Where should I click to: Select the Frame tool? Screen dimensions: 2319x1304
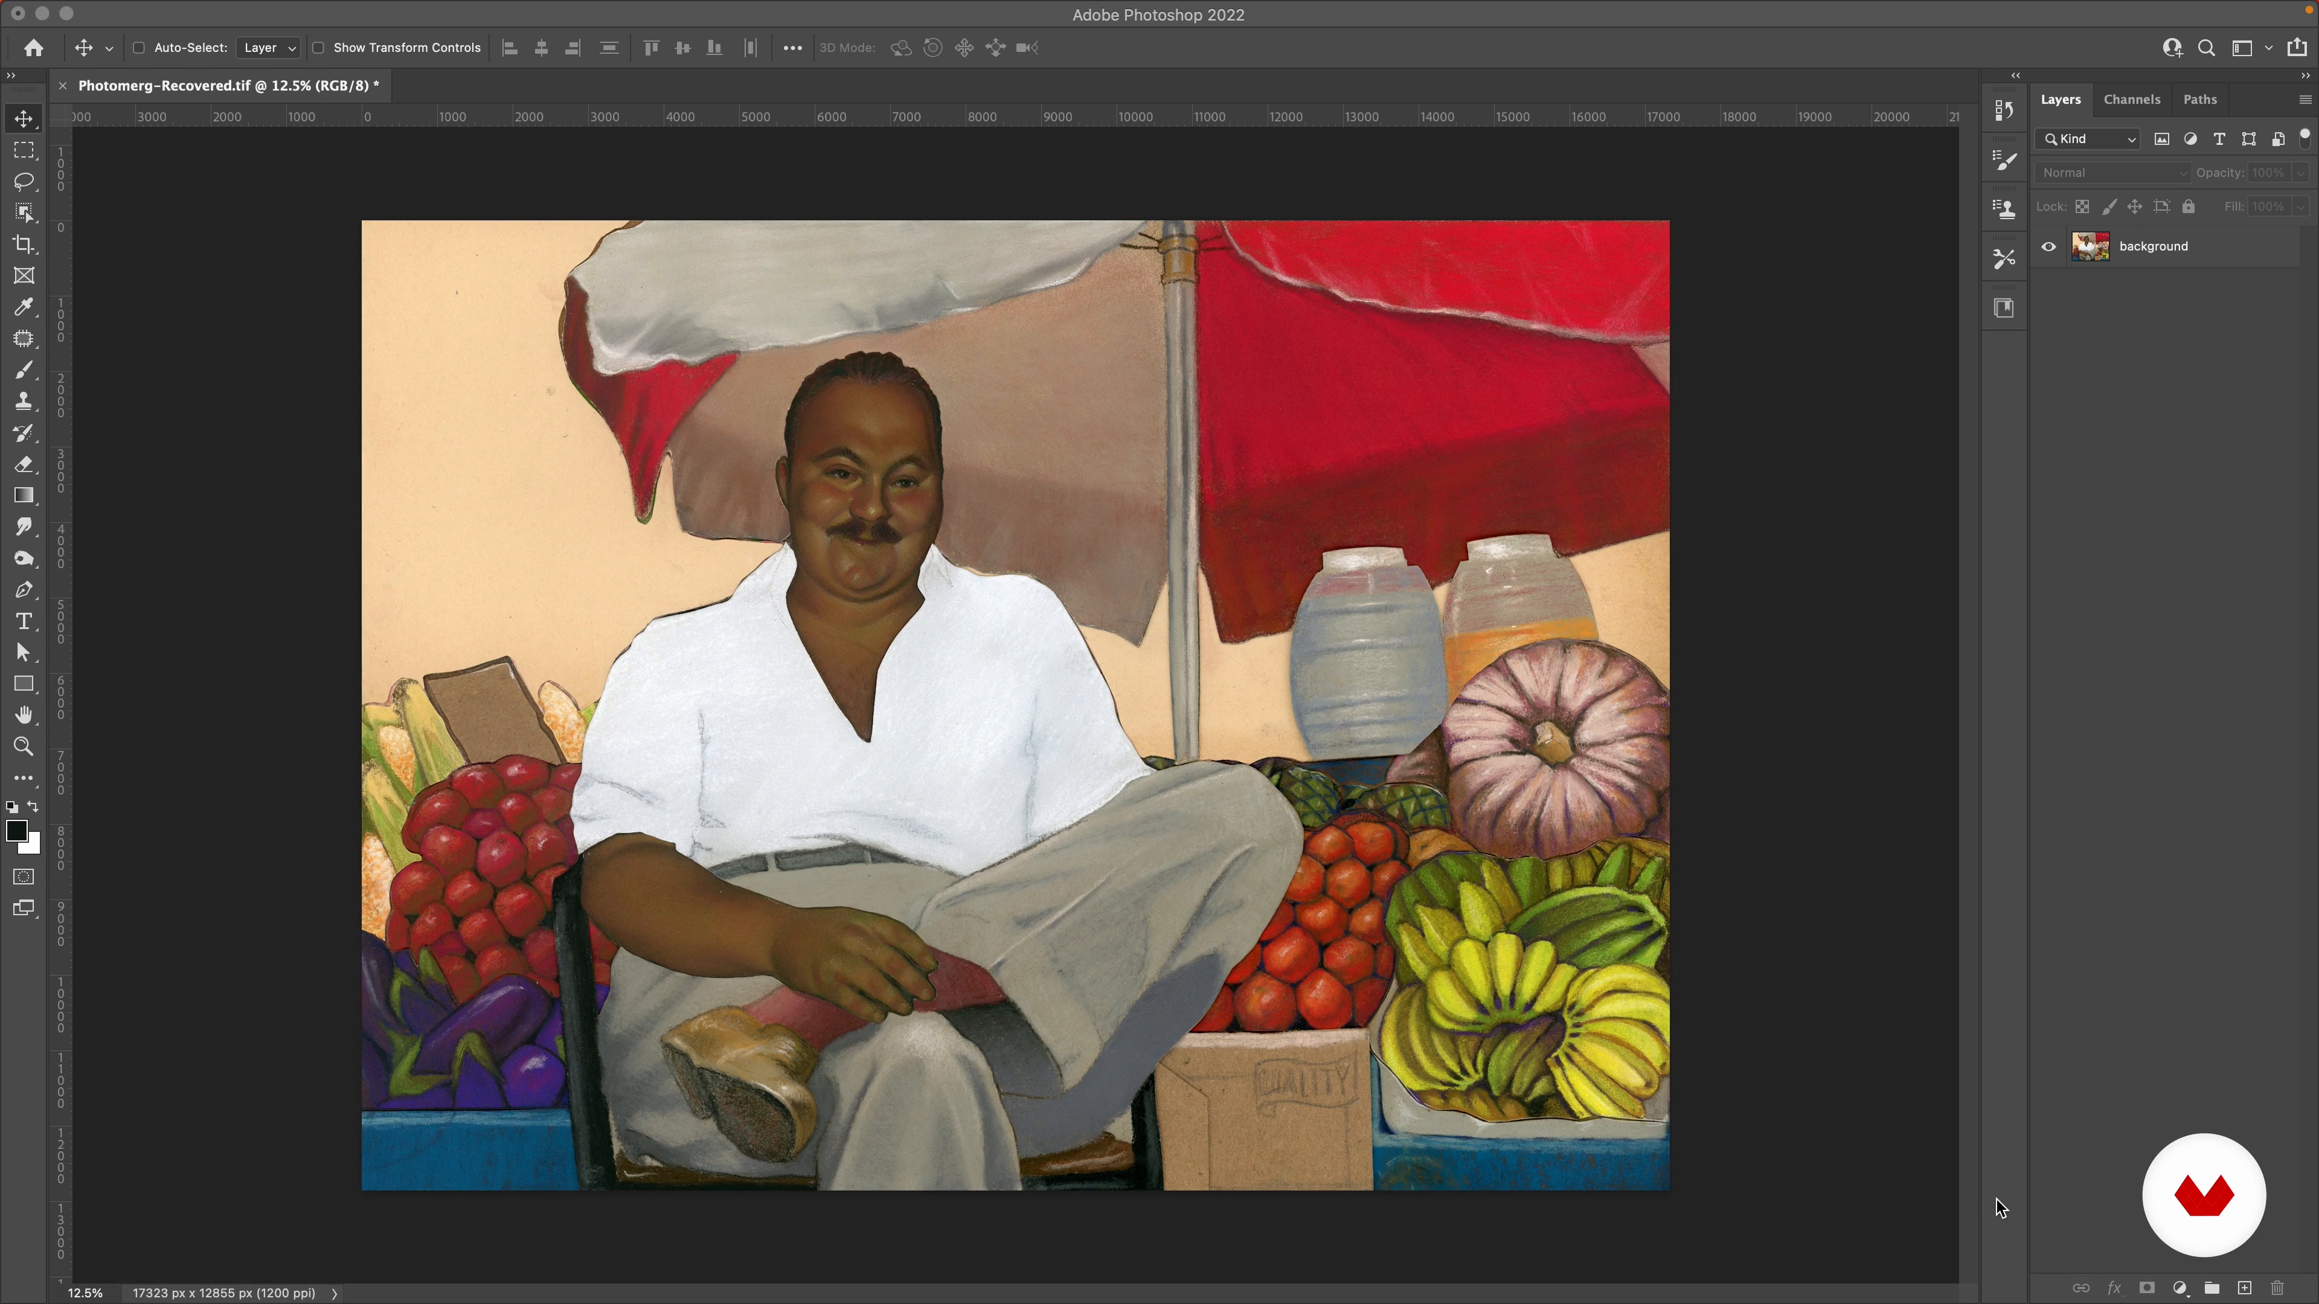click(24, 276)
